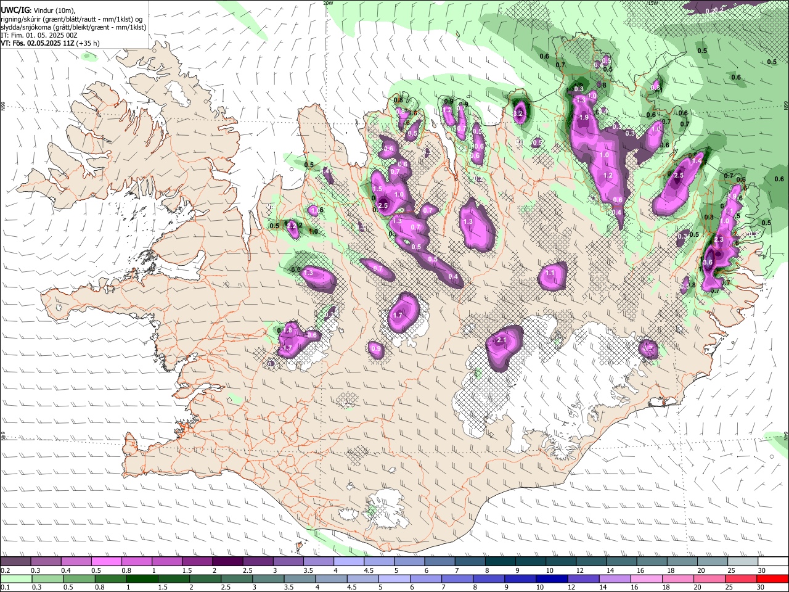This screenshot has height=592, width=789.
Task: Click the 1.9 precipitation value in the northeast
Action: [584, 117]
